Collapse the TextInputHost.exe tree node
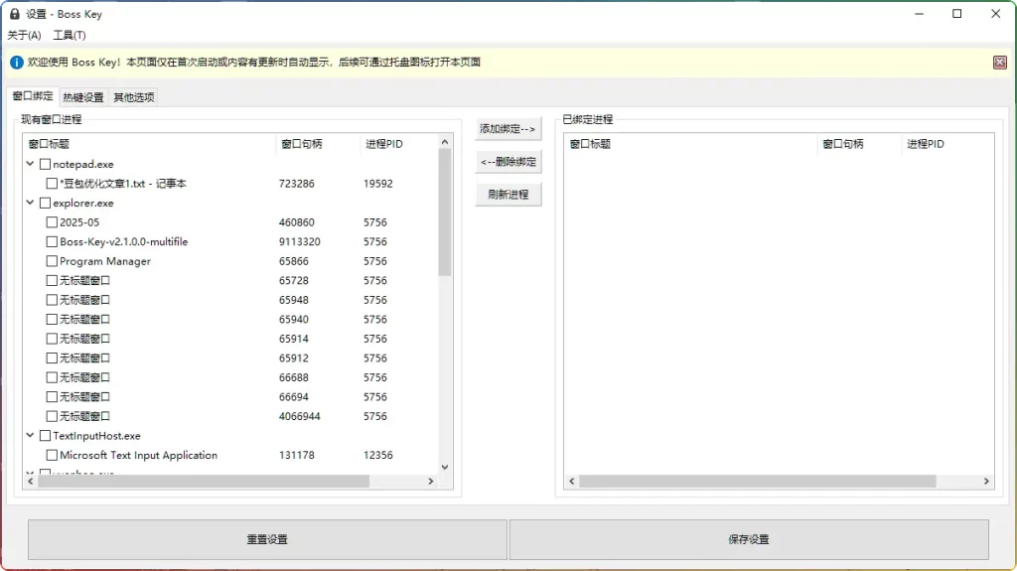 point(30,435)
